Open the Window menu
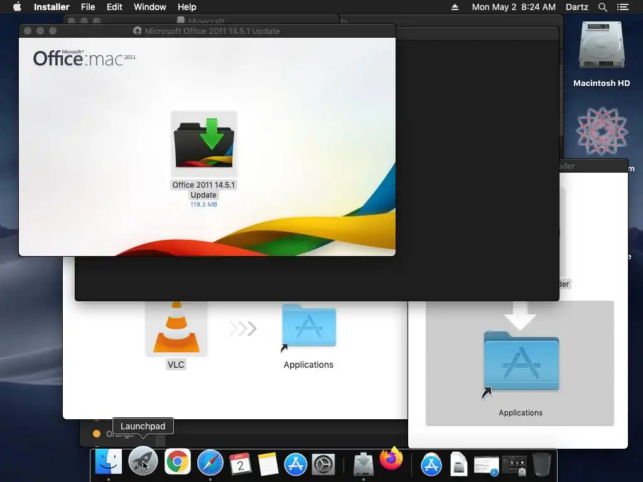 click(149, 7)
